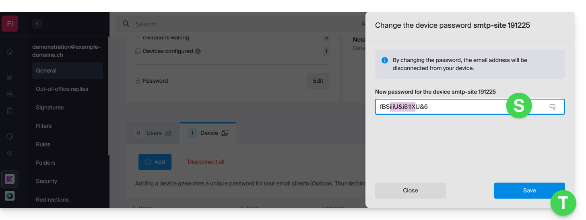This screenshot has width=586, height=220.
Task: Click the FI organization avatar
Action: point(10,24)
